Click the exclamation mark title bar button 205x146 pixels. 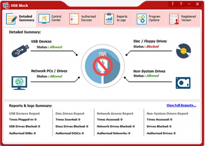point(173,4)
